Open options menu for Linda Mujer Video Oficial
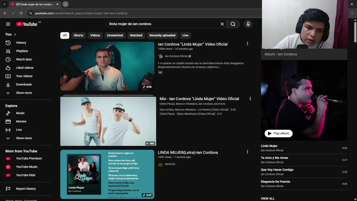 (x=247, y=44)
